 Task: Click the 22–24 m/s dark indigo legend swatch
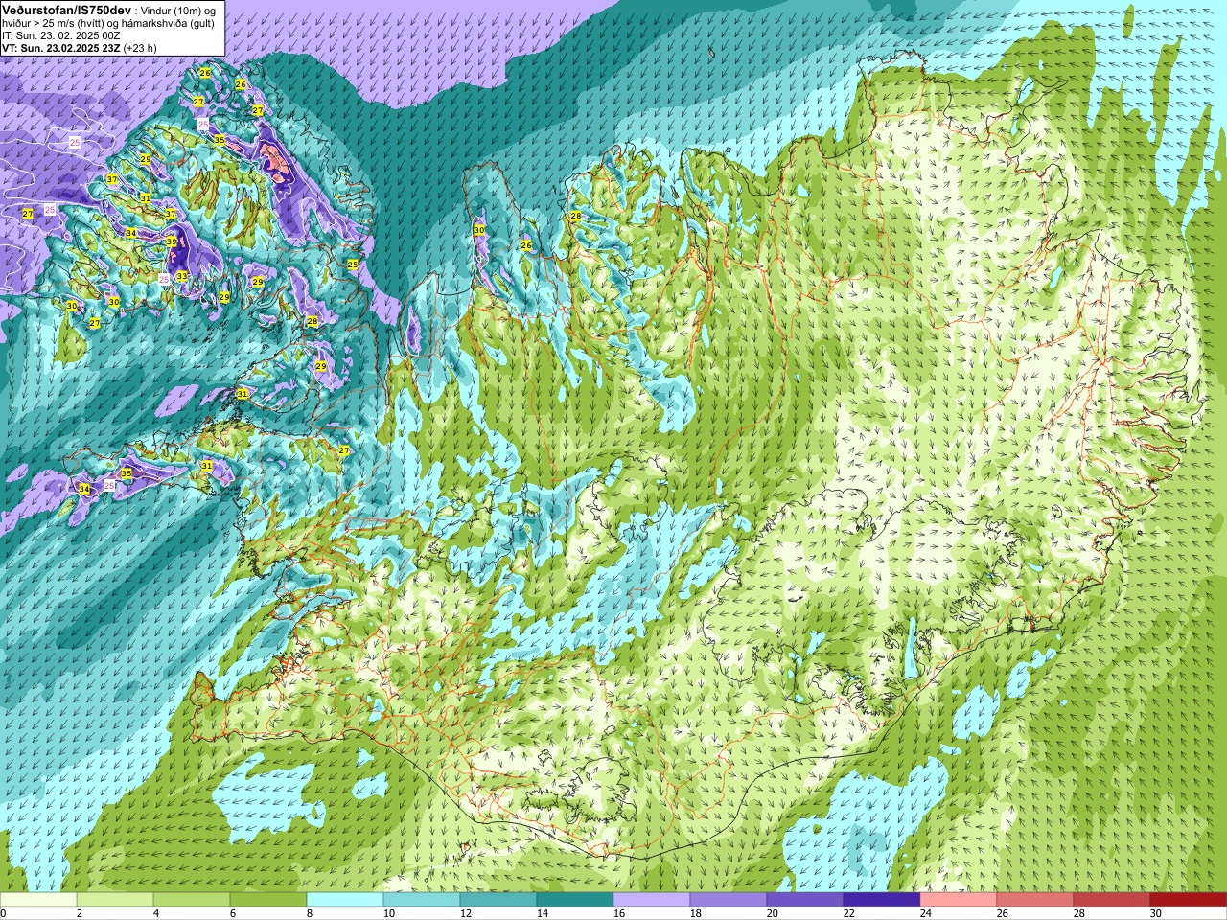(882, 899)
